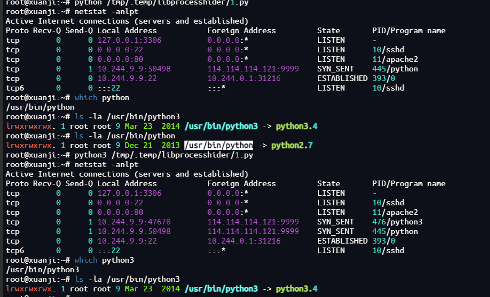Image resolution: width=490 pixels, height=297 pixels.
Task: Click foreign address 10.244.0.1:31216 in the first table
Action: click(244, 79)
